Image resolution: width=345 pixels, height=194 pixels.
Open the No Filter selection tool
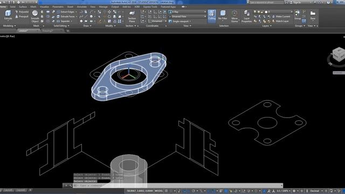tap(223, 16)
